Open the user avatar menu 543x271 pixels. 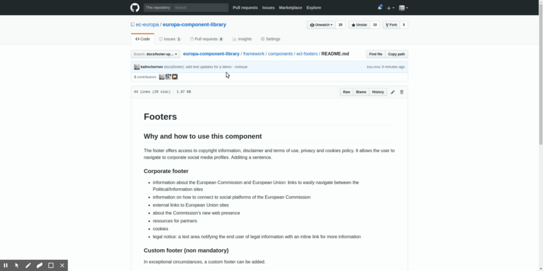coord(403,8)
